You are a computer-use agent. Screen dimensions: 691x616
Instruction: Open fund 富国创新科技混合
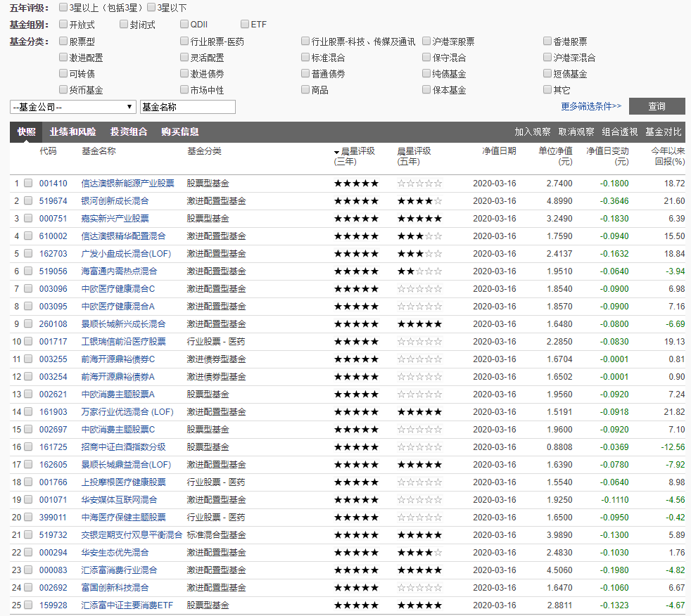[115, 588]
